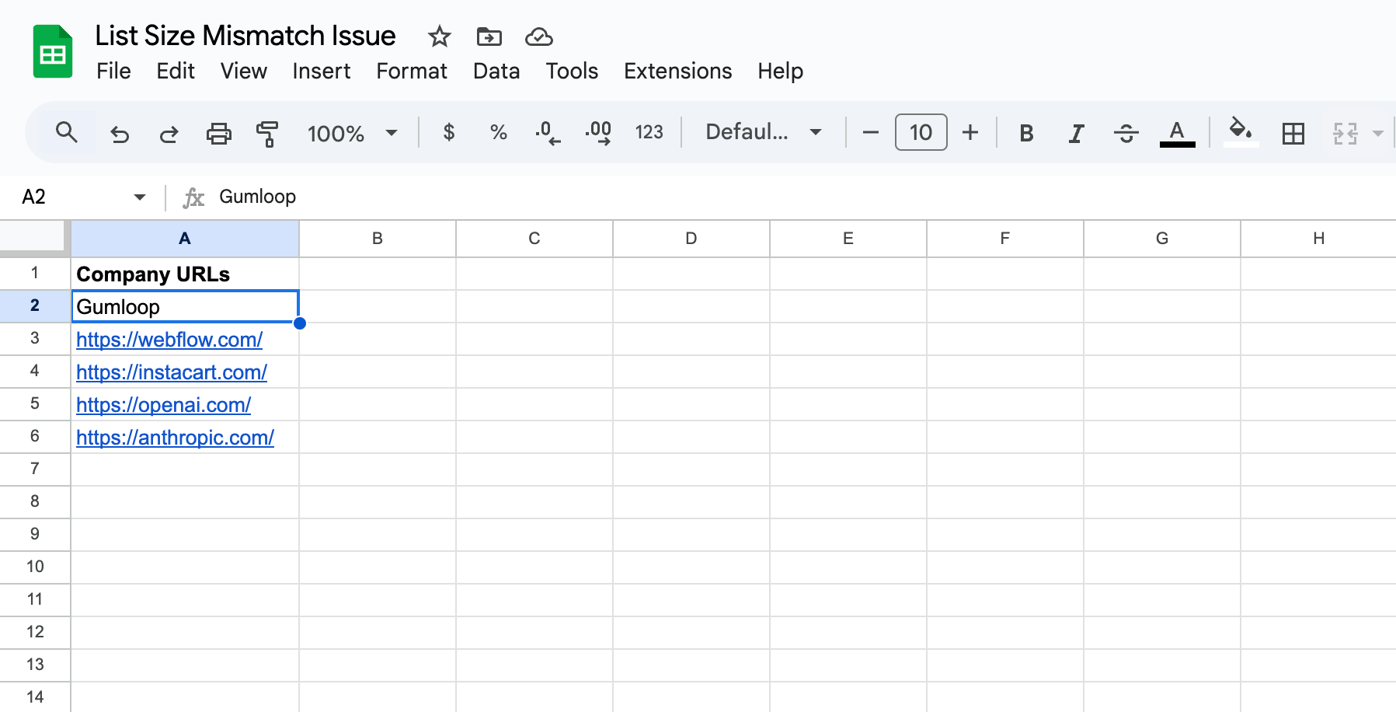Open the Edit menu

tap(176, 71)
